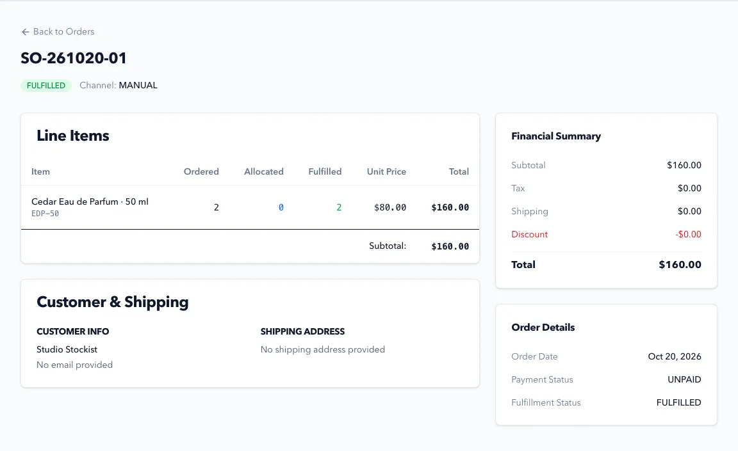Image resolution: width=738 pixels, height=451 pixels.
Task: Select the customer name 'Studio Stockist'
Action: click(x=67, y=349)
